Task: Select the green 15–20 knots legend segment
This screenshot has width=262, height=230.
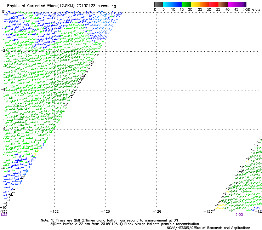Action: coord(186,4)
